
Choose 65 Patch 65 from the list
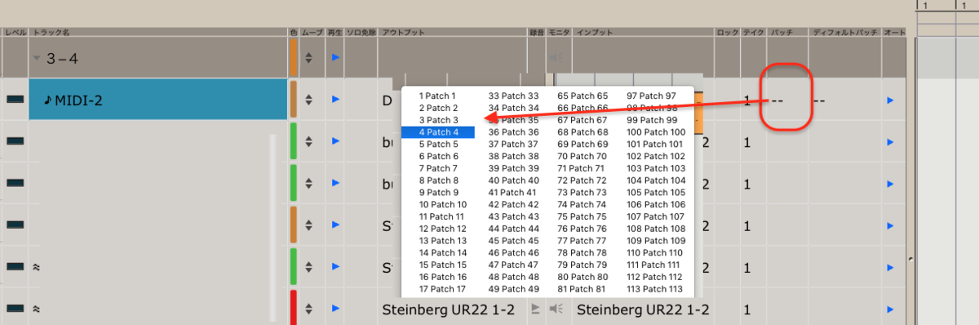coord(583,96)
